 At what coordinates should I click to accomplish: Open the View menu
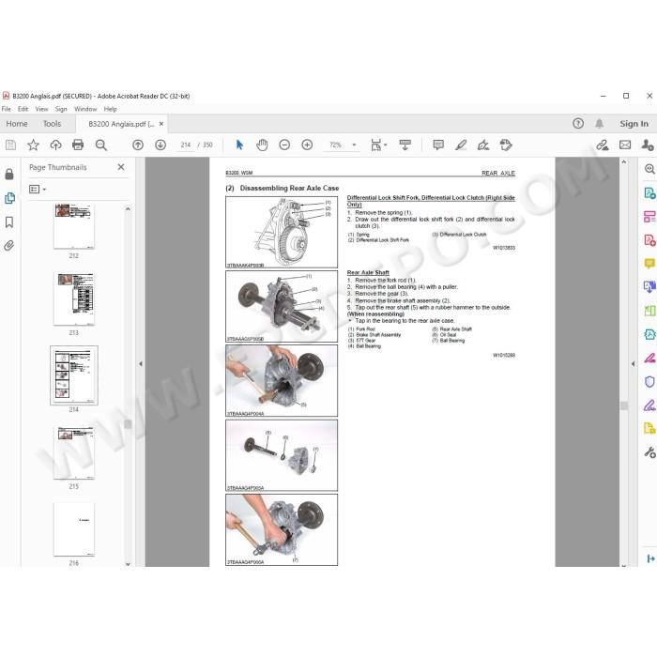(41, 109)
